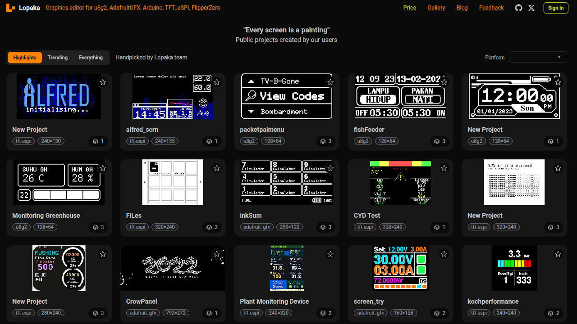Toggle favorite star on fishFeeder project
The width and height of the screenshot is (577, 324).
444,82
